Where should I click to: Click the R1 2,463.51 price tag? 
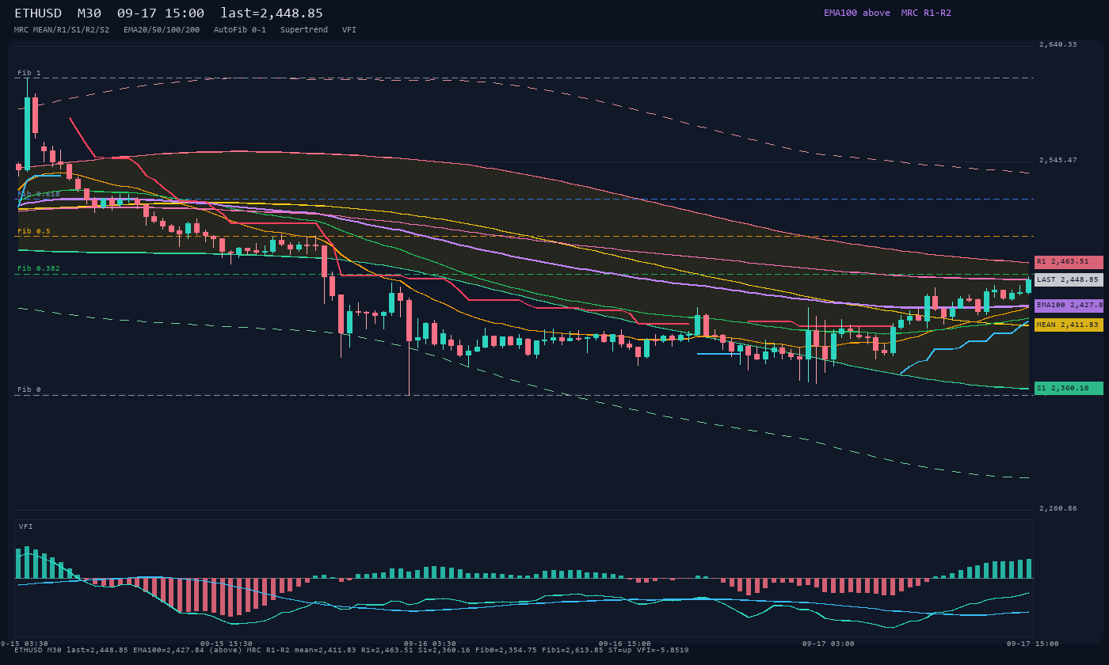1069,262
